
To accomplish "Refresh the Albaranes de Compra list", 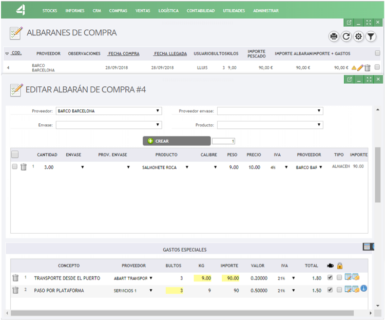I will [346, 36].
